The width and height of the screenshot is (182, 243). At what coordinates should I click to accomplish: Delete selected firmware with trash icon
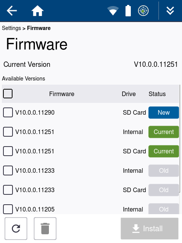45,229
